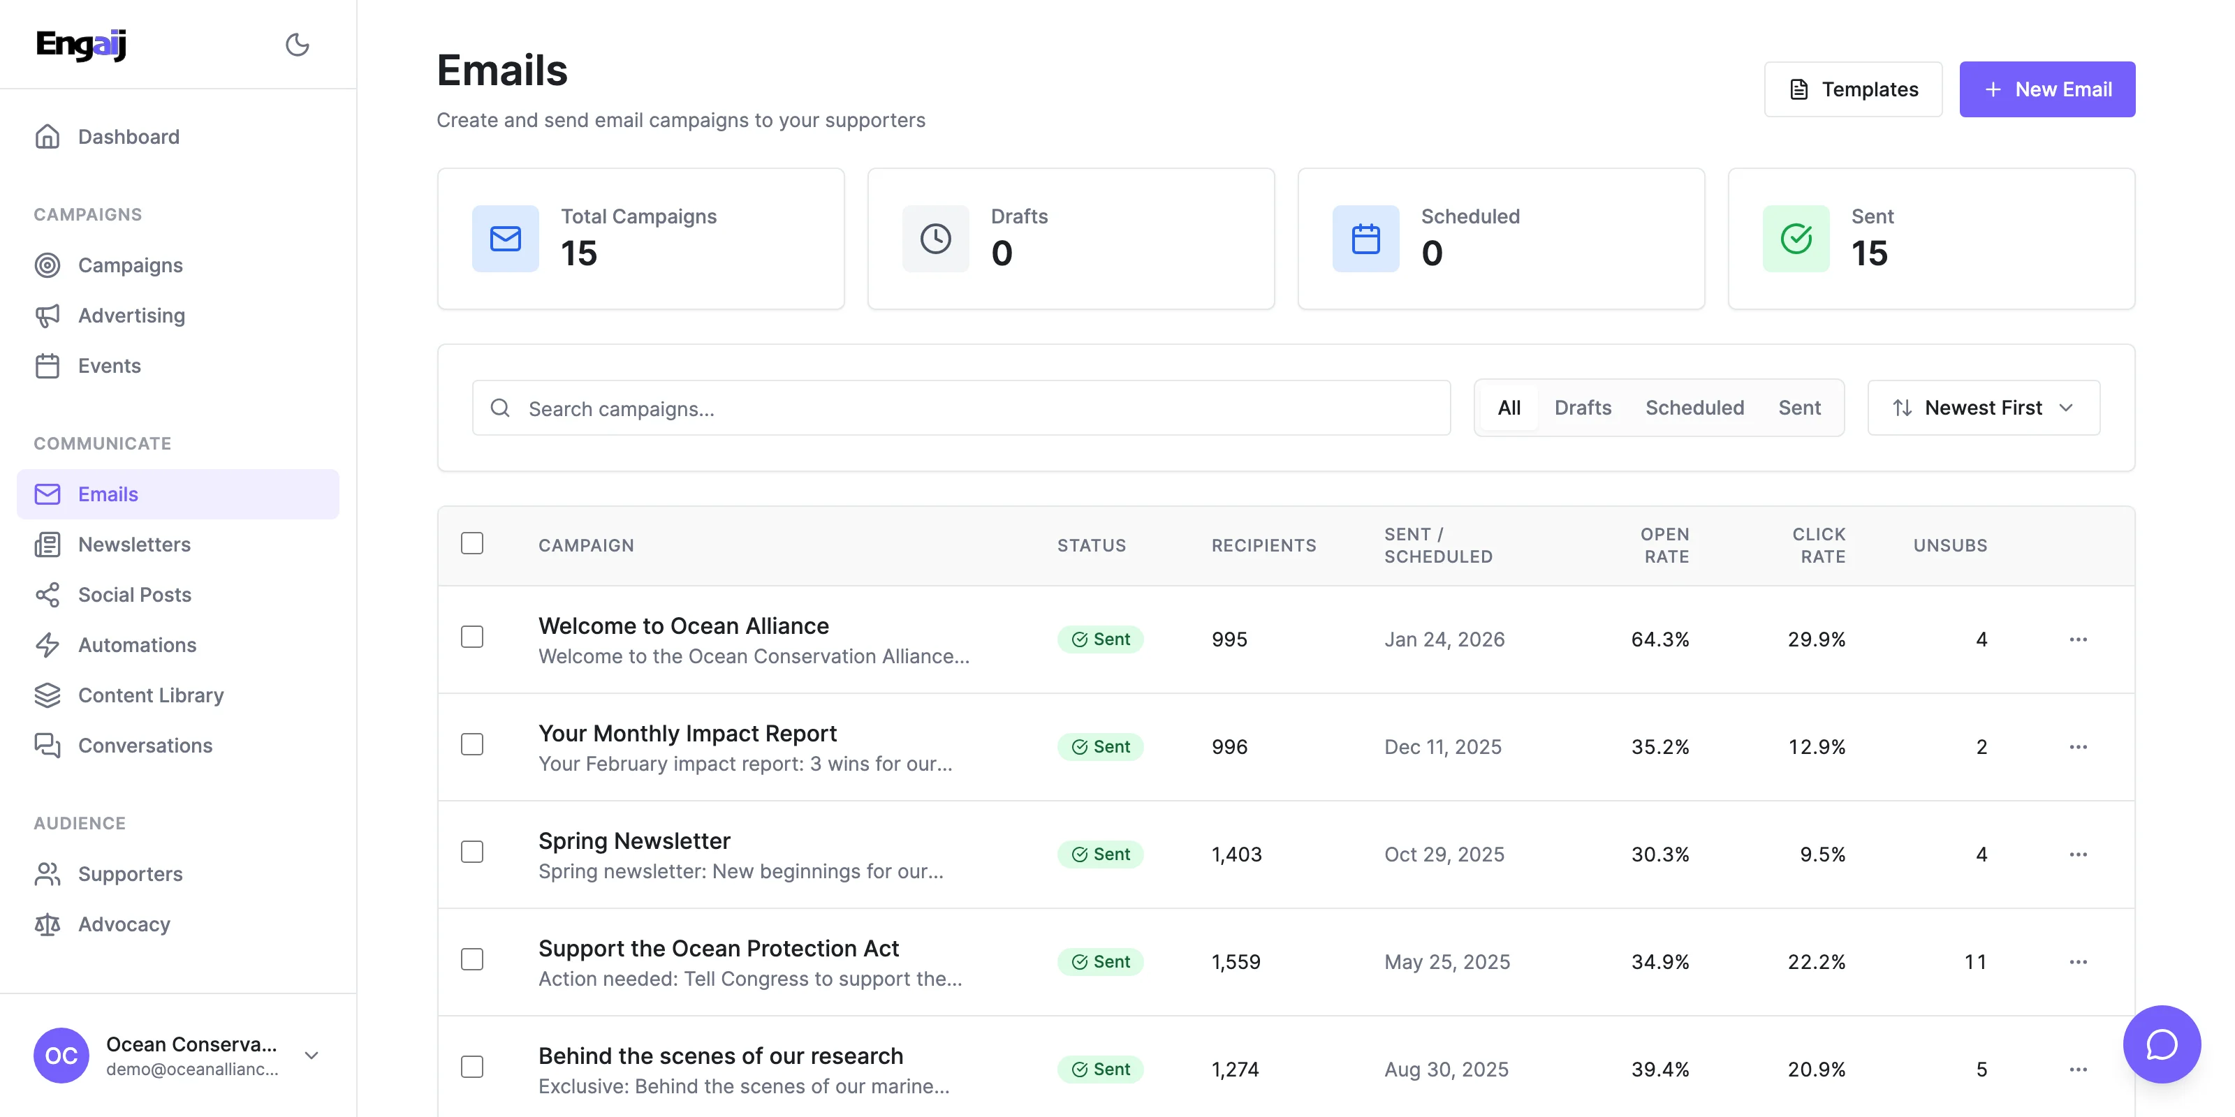Select Your Monthly Impact Report checkbox
Screen dimensions: 2235x1117
coord(472,744)
